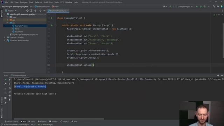This screenshot has height=126, width=224.
Task: Click Down the Stack Trace arrow
Action: [10, 84]
